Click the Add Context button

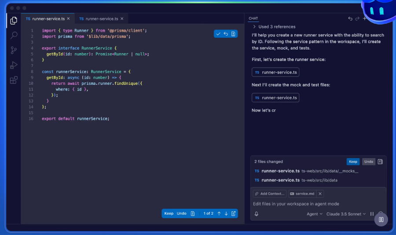pyautogui.click(x=270, y=194)
